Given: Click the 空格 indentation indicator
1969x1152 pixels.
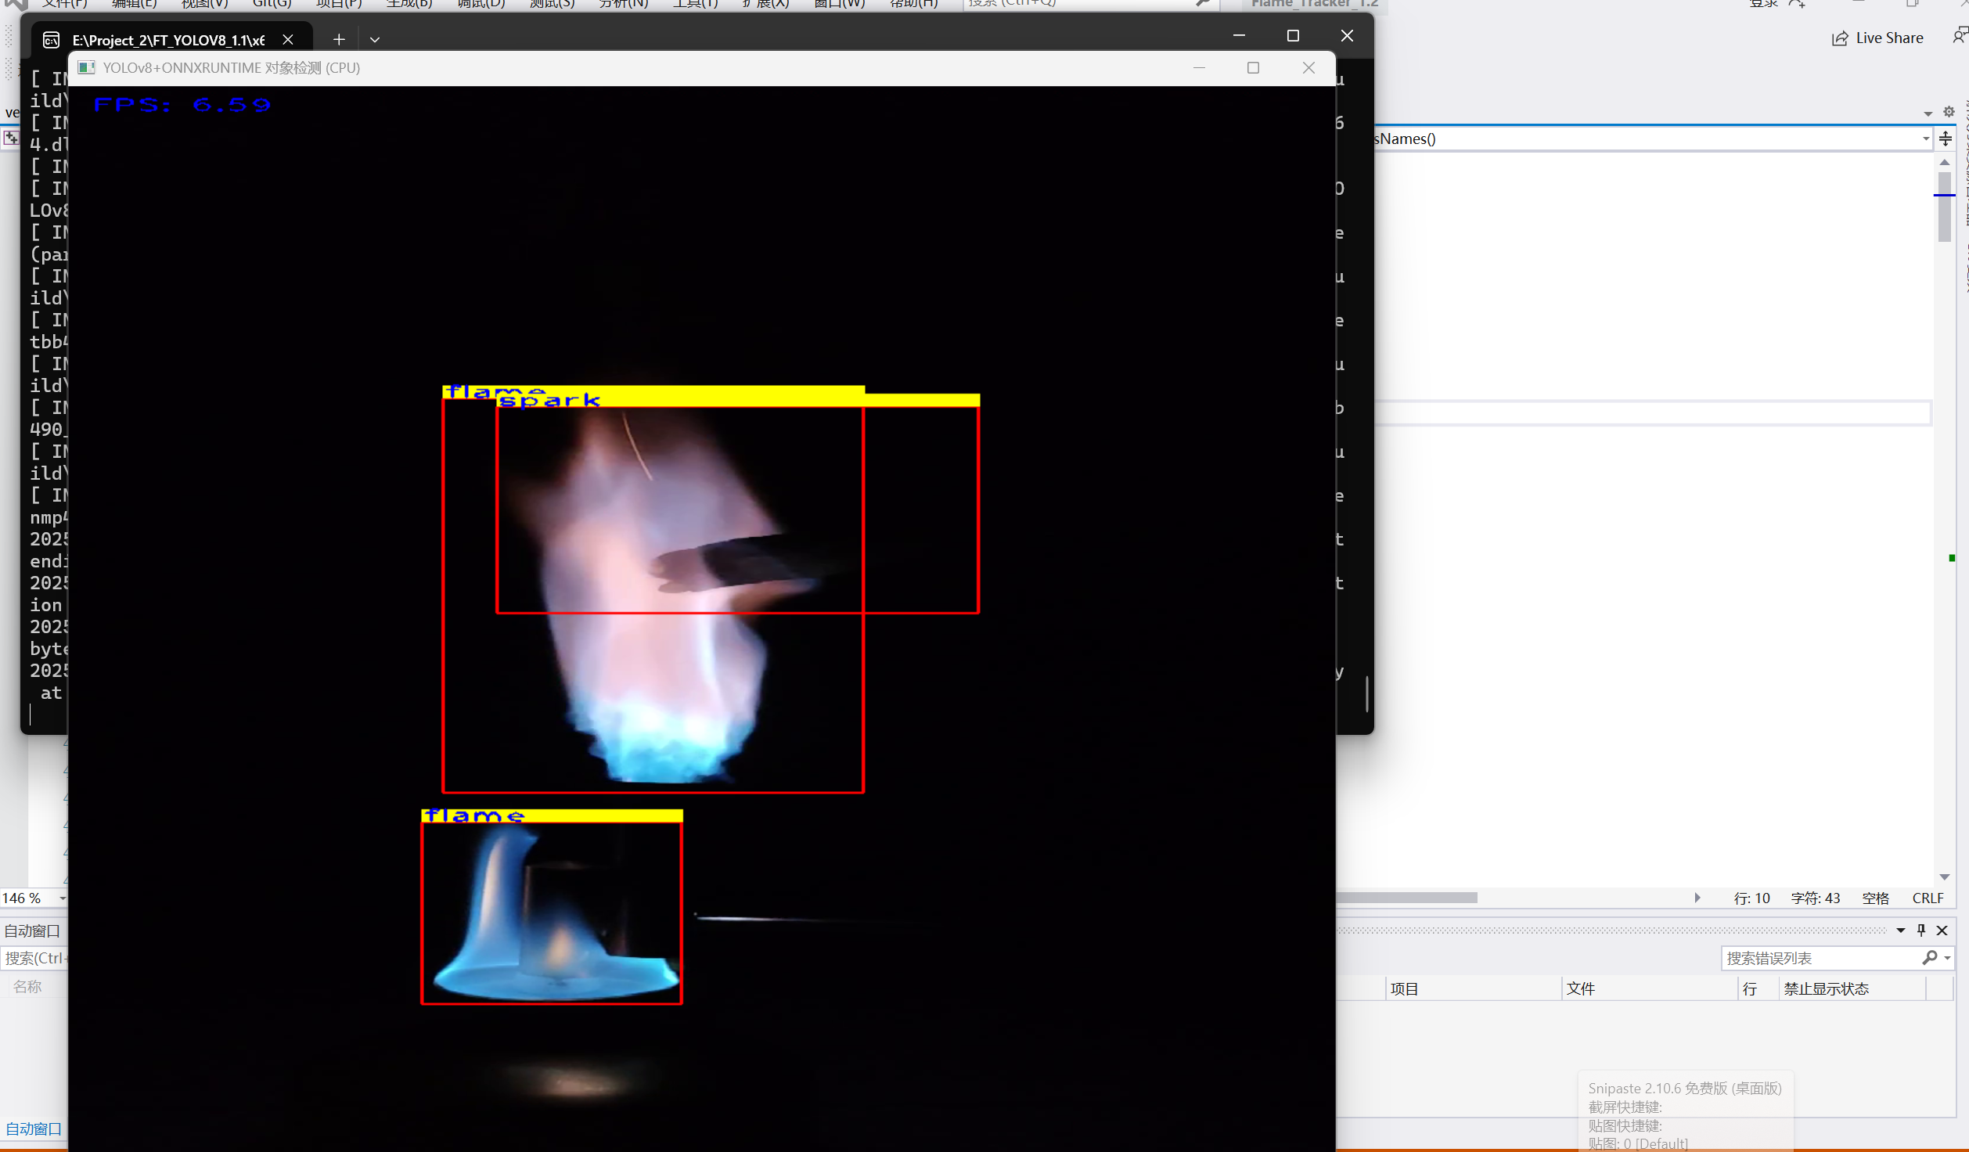Looking at the screenshot, I should click(x=1875, y=898).
